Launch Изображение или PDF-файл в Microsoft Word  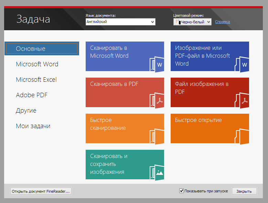210,56
